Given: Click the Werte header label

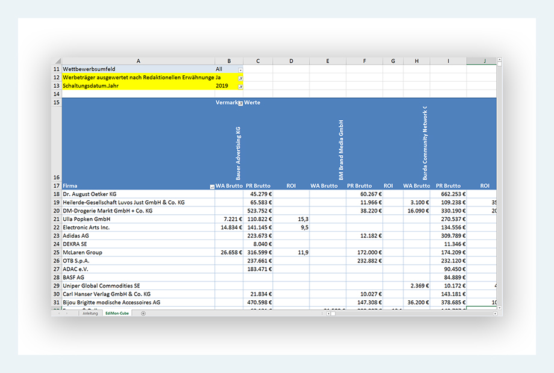Looking at the screenshot, I should [252, 103].
